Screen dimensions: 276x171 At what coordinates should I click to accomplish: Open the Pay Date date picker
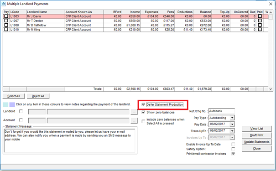pos(232,124)
